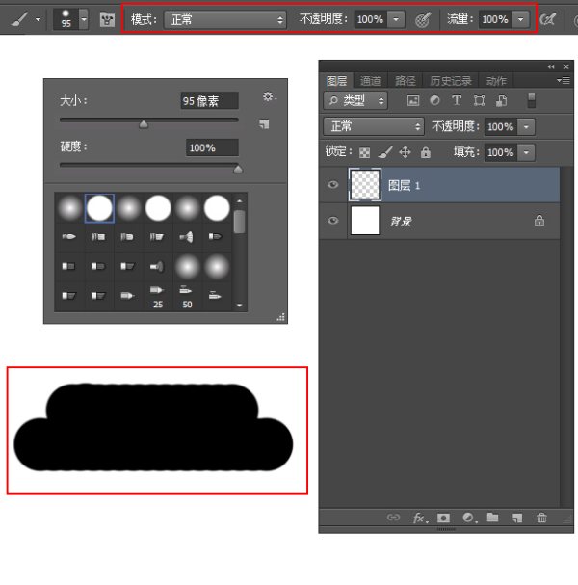Select the sixth hard round brush preset
This screenshot has width=578, height=585.
coord(217,208)
